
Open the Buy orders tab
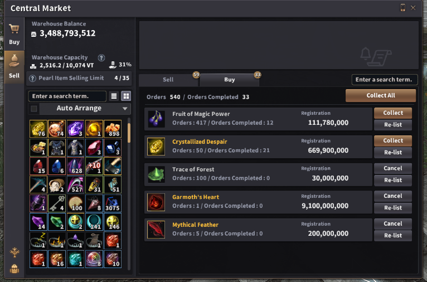[x=229, y=80]
